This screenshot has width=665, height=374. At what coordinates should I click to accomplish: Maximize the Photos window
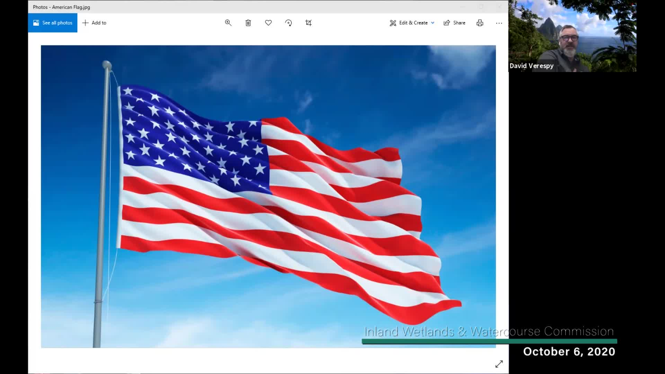(481, 7)
